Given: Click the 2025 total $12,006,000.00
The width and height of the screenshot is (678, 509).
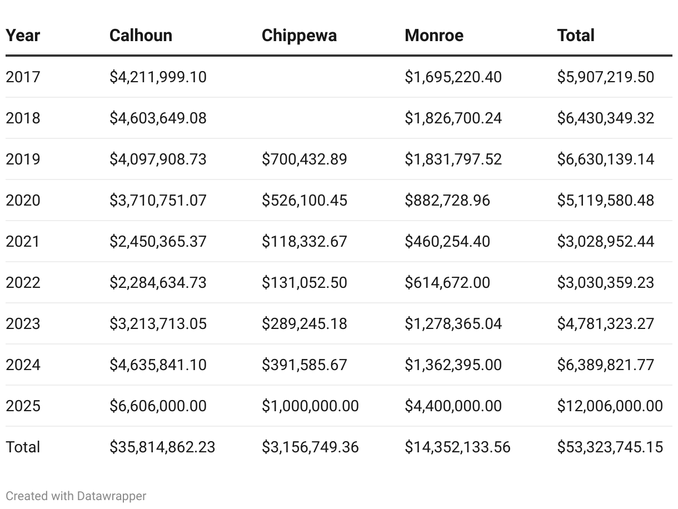Looking at the screenshot, I should point(610,406).
